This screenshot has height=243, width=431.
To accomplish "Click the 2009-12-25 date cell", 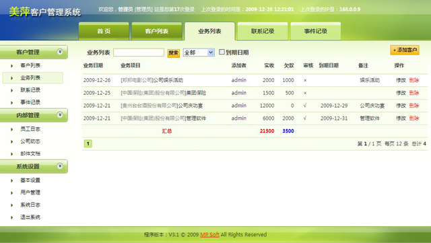I will pos(97,93).
